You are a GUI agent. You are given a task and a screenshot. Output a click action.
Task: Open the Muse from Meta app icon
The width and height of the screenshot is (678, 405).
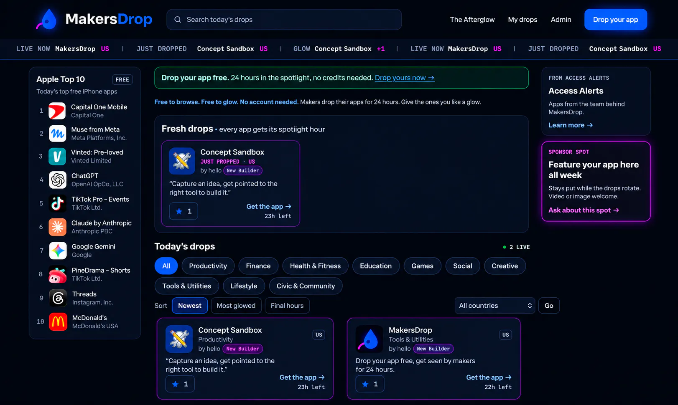tap(58, 134)
